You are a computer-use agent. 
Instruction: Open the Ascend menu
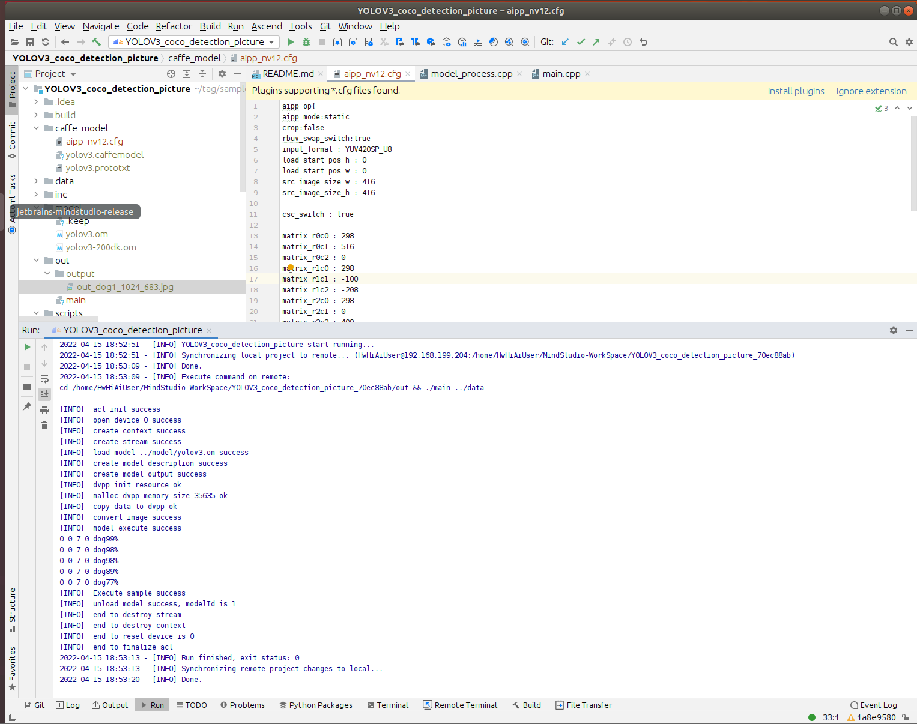click(x=266, y=26)
